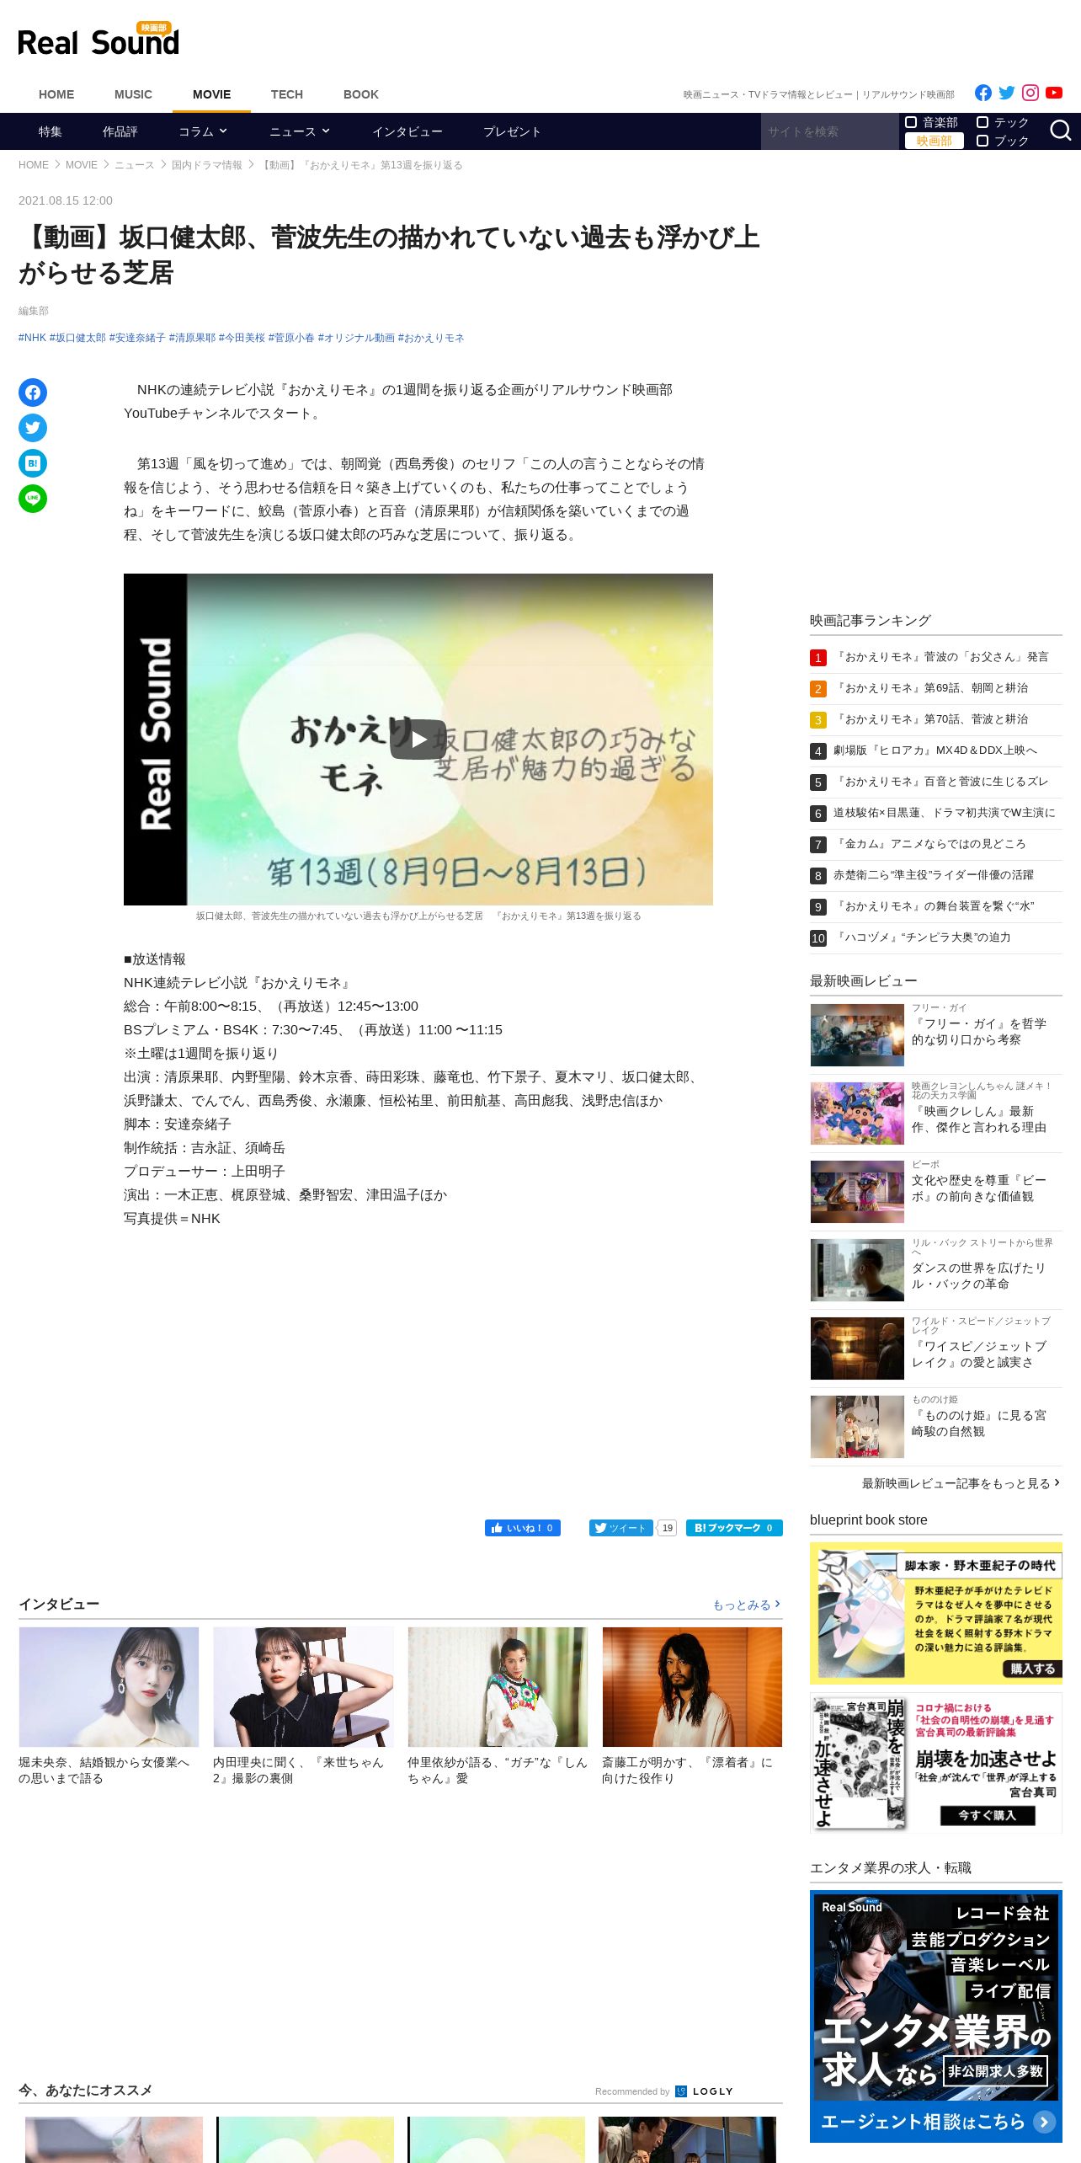Viewport: 1081px width, 2163px height.
Task: Click the #おかえりモネ tag
Action: point(431,338)
